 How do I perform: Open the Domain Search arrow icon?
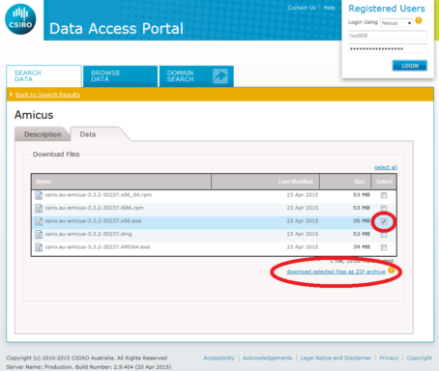[220, 76]
